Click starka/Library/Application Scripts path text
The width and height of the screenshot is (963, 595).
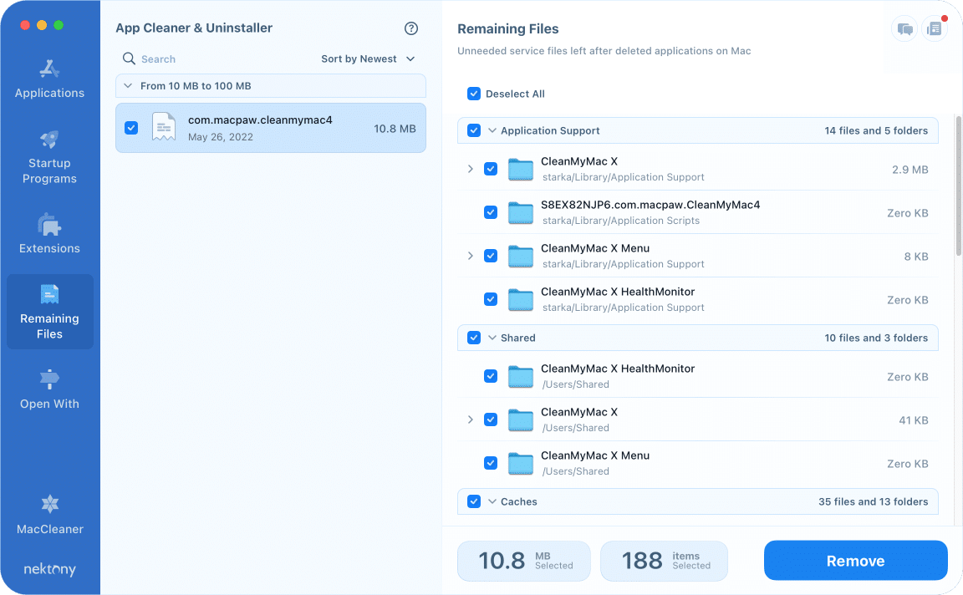pos(620,221)
